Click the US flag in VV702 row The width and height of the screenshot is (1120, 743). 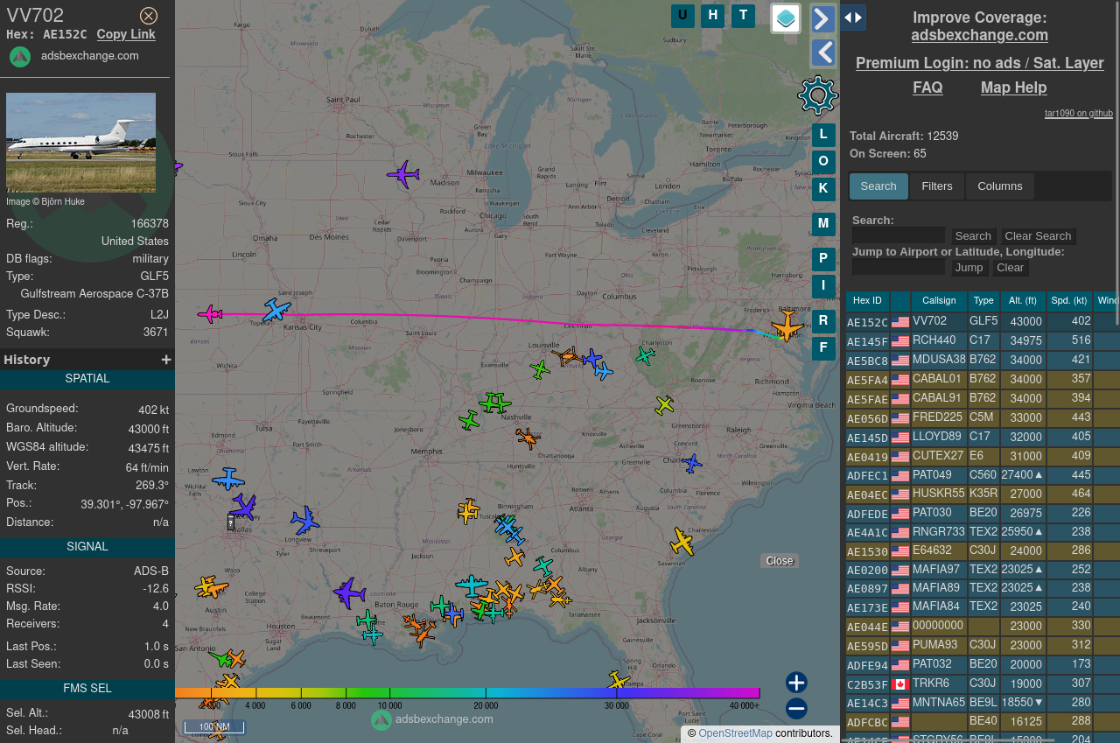pyautogui.click(x=900, y=323)
